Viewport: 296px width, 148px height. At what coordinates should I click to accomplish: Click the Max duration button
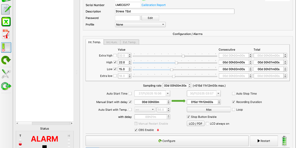point(209,110)
